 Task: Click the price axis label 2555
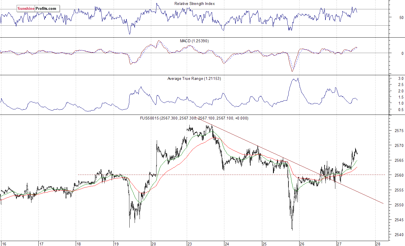(x=399, y=190)
